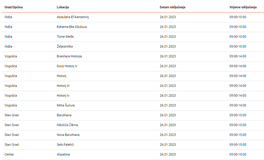Screen dimensions: 264x160
Task: Select the Nikolića Čikma entry
Action: (67, 125)
